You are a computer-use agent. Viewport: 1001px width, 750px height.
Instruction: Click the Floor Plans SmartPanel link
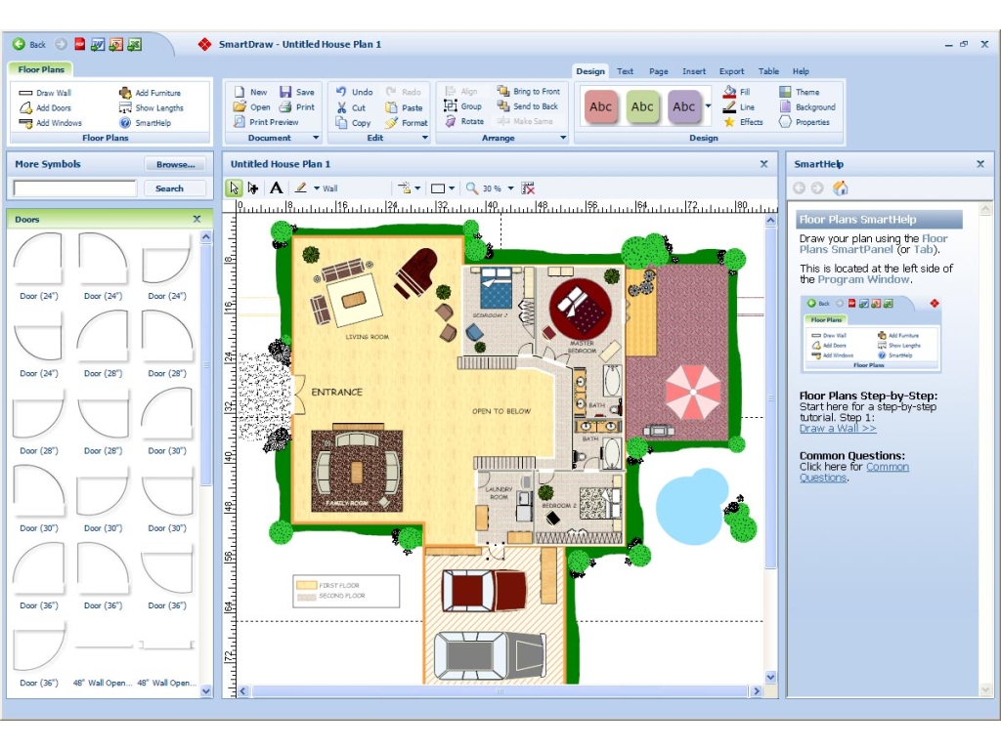(873, 244)
